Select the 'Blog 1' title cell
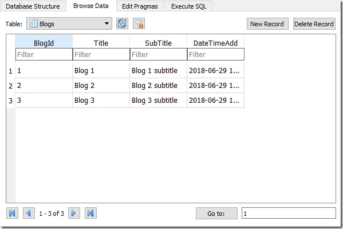This screenshot has width=343, height=229. coord(101,71)
